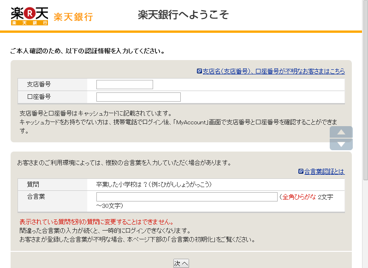Click the ご本人確認のため instruction heading
368x268 pixels.
point(88,51)
